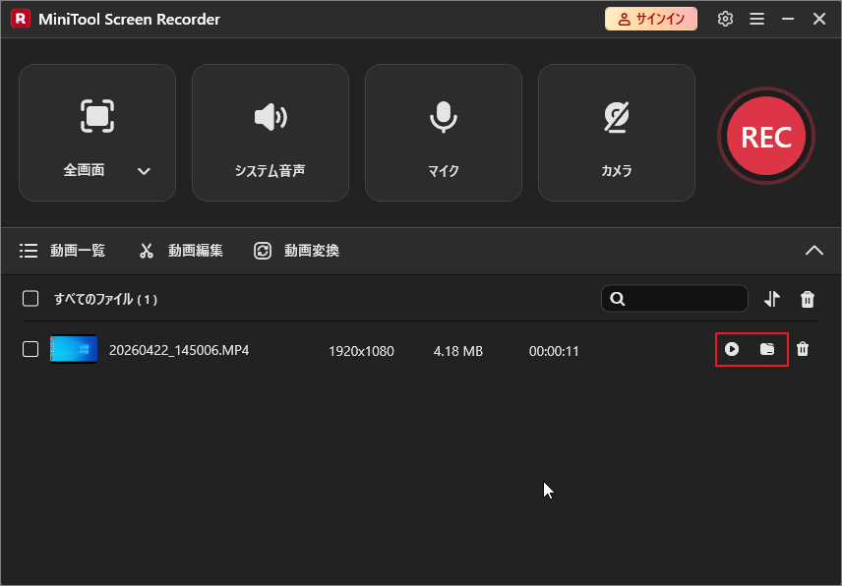842x586 pixels.
Task: Collapse the file list panel chevron
Action: click(814, 251)
